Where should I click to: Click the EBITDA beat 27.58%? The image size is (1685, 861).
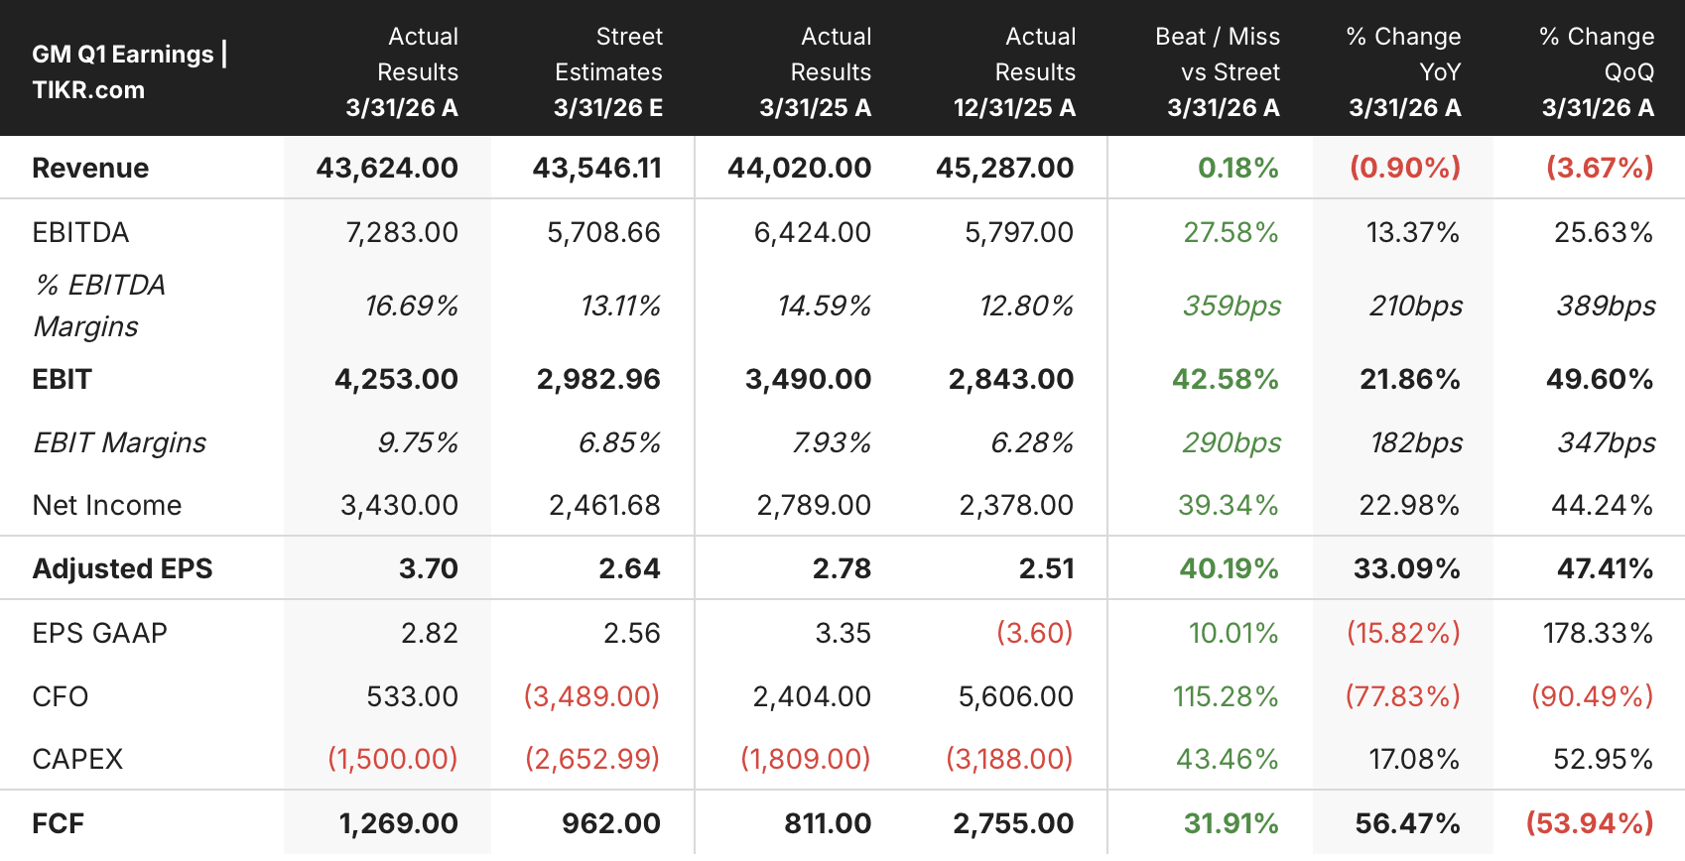point(1231,232)
